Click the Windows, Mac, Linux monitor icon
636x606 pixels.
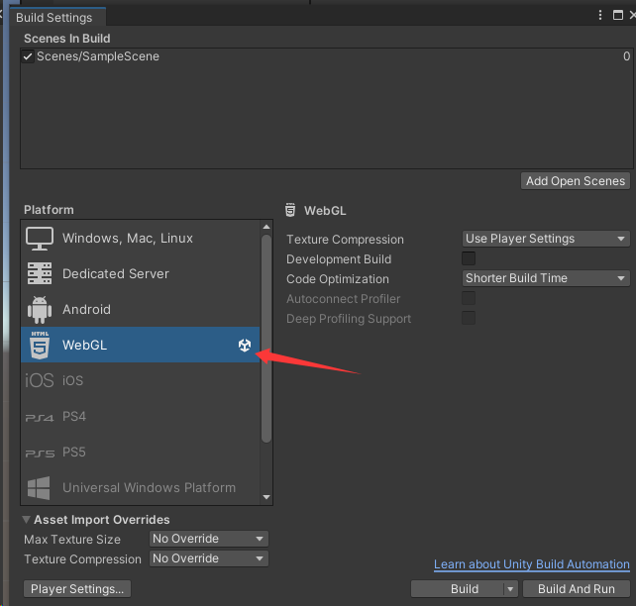40,239
